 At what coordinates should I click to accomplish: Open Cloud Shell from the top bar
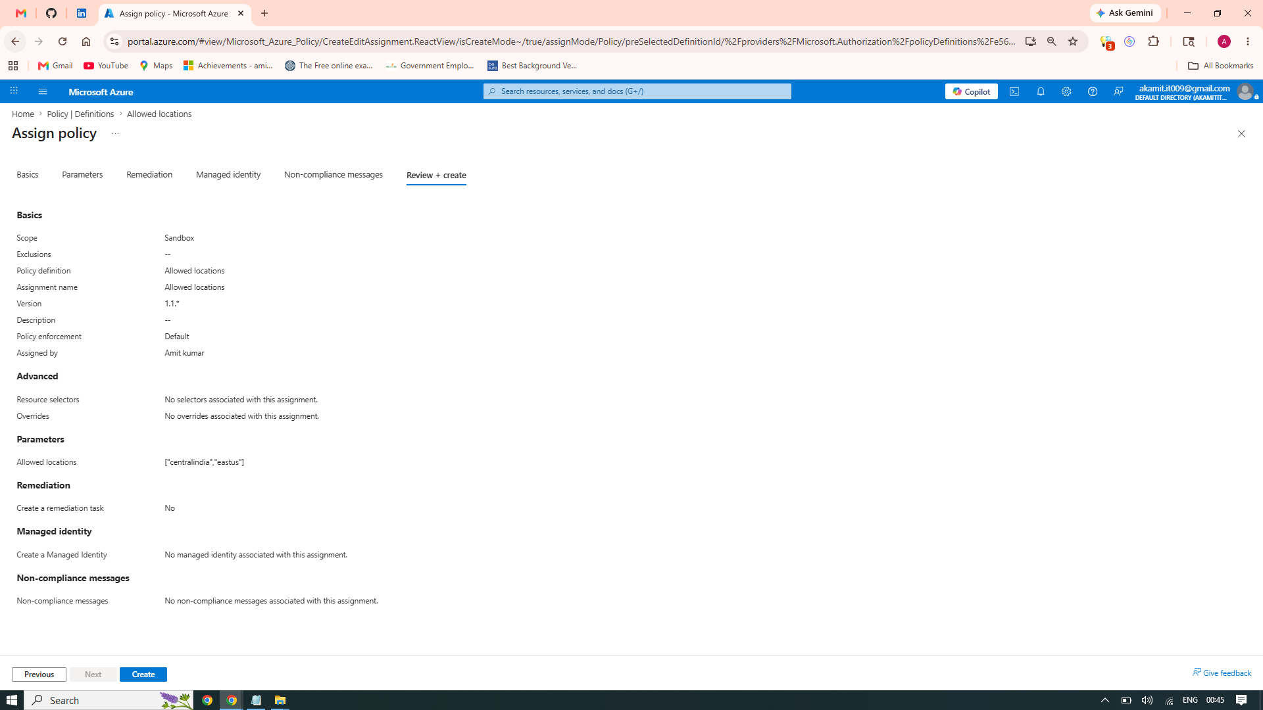pyautogui.click(x=1014, y=91)
